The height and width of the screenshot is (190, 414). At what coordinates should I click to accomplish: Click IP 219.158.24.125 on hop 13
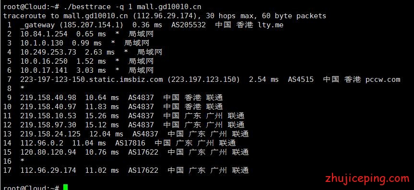pos(50,134)
